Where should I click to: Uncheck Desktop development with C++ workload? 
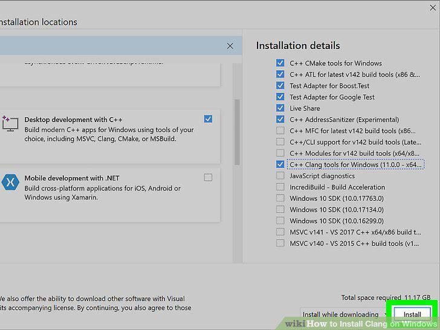(x=208, y=119)
